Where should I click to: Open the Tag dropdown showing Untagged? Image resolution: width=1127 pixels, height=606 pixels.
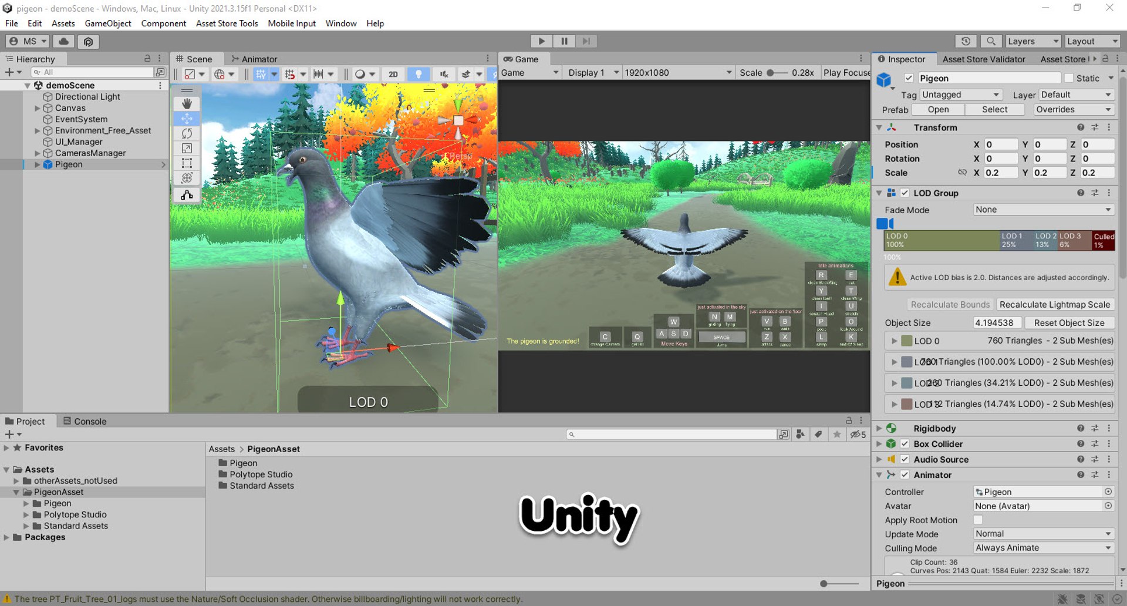pos(960,95)
